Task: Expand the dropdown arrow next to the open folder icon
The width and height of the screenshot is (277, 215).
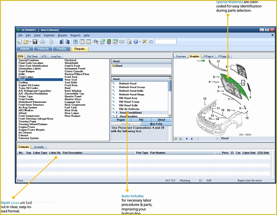Action: point(31,42)
